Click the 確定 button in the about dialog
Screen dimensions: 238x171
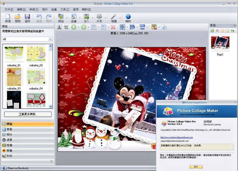(196, 167)
